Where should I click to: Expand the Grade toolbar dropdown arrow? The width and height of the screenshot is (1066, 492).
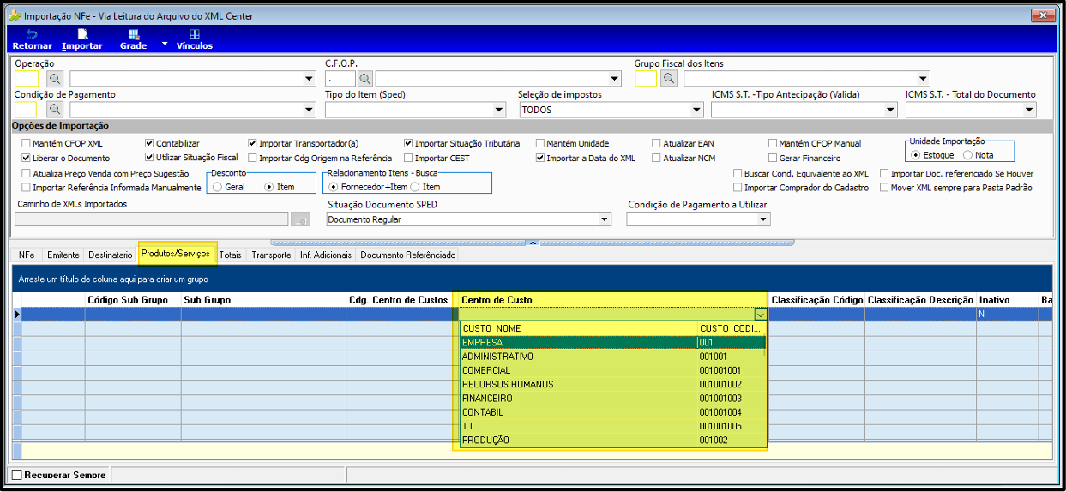point(164,42)
